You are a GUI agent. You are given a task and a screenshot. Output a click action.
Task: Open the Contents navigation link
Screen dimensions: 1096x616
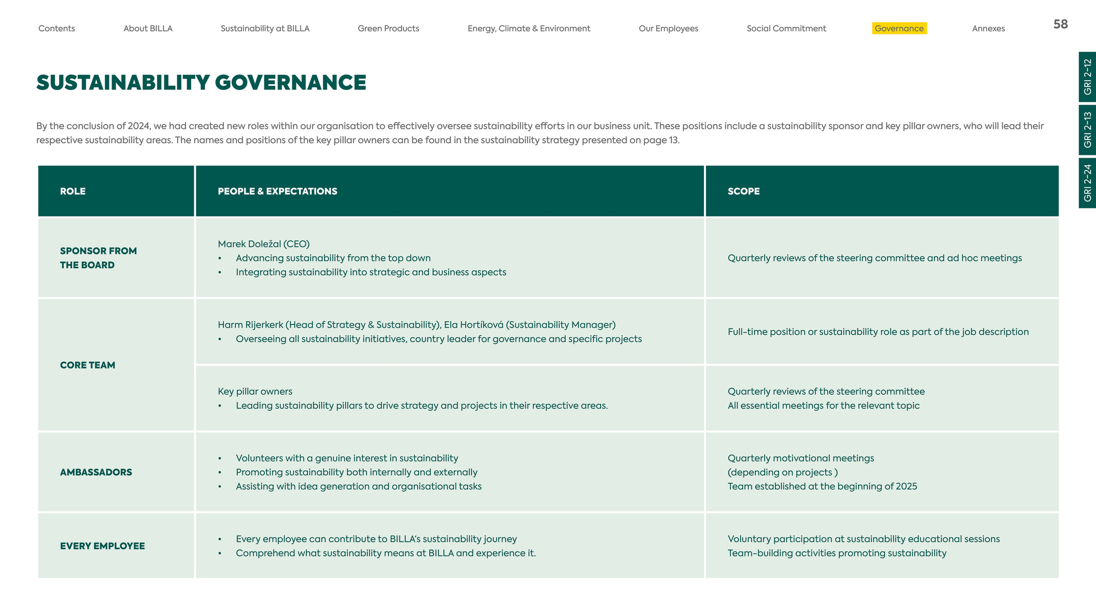pos(57,29)
